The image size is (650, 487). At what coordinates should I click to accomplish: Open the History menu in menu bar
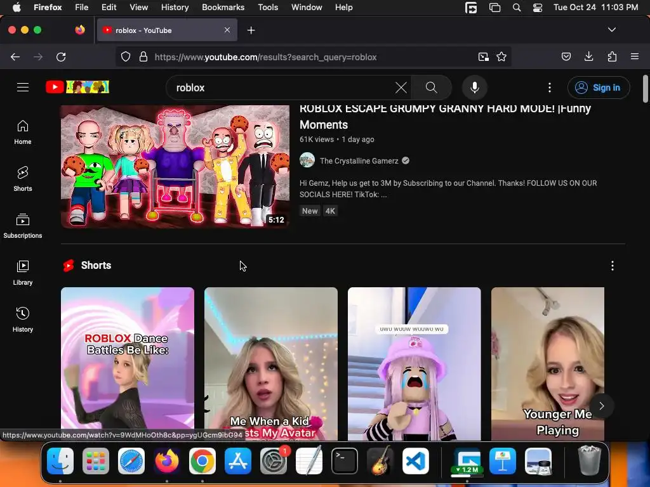[175, 8]
